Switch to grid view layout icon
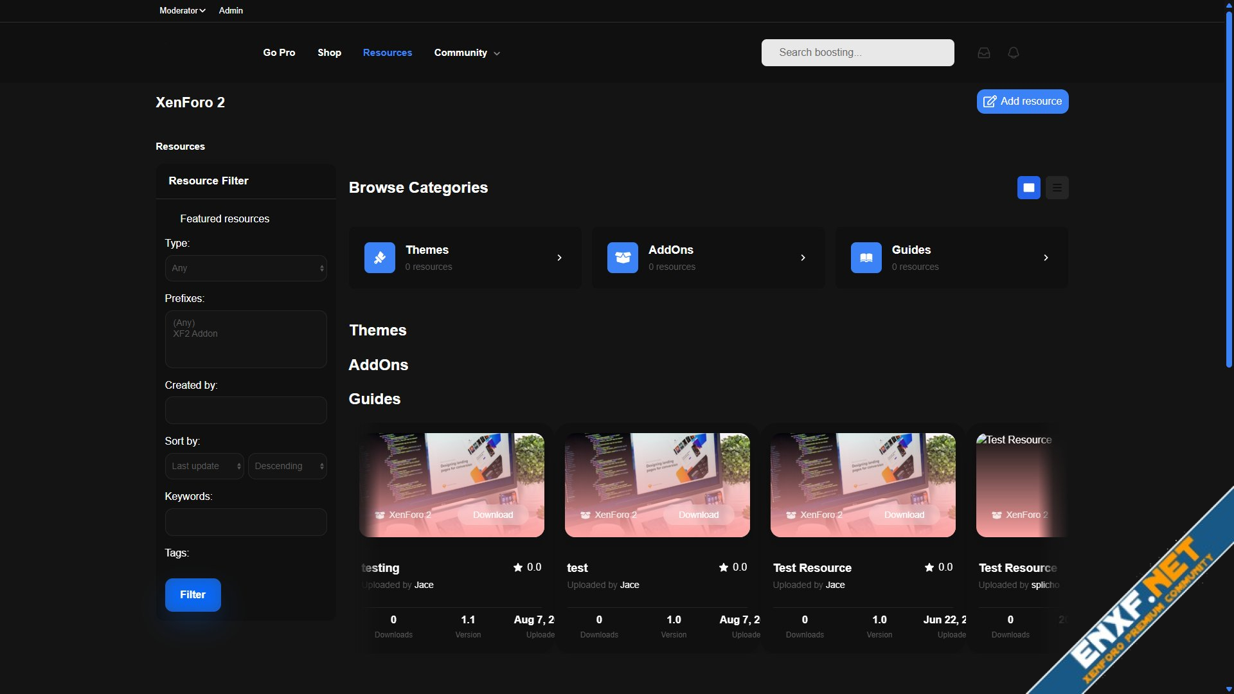This screenshot has width=1234, height=694. click(x=1028, y=188)
